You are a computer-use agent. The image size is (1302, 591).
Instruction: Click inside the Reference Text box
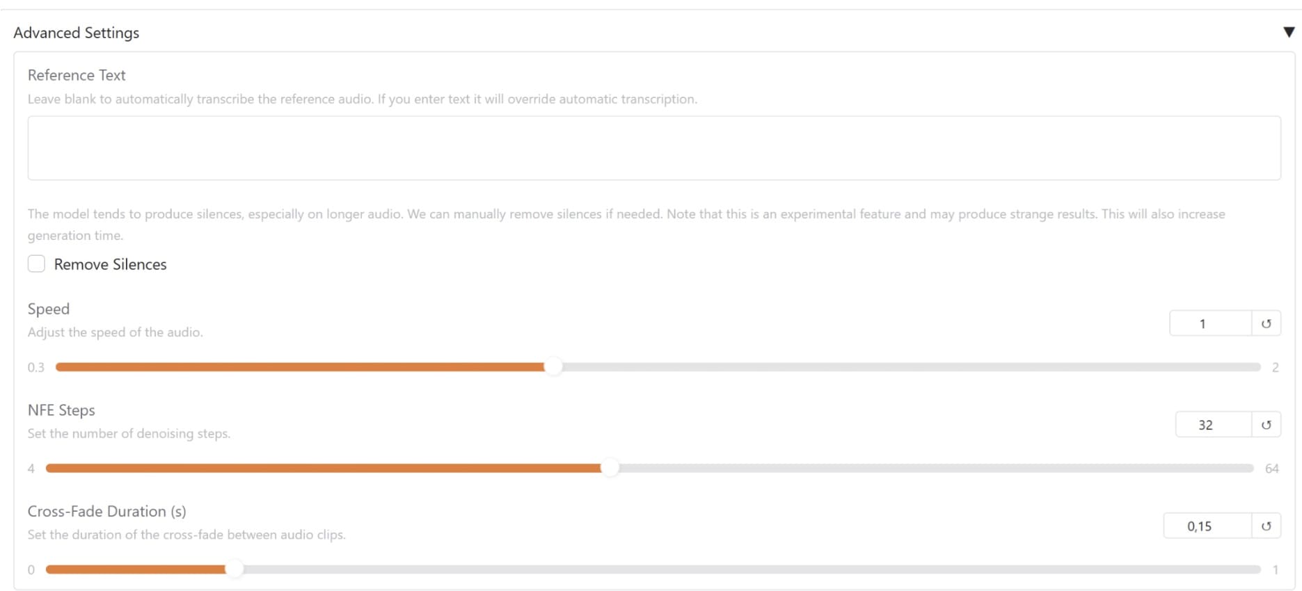[653, 148]
